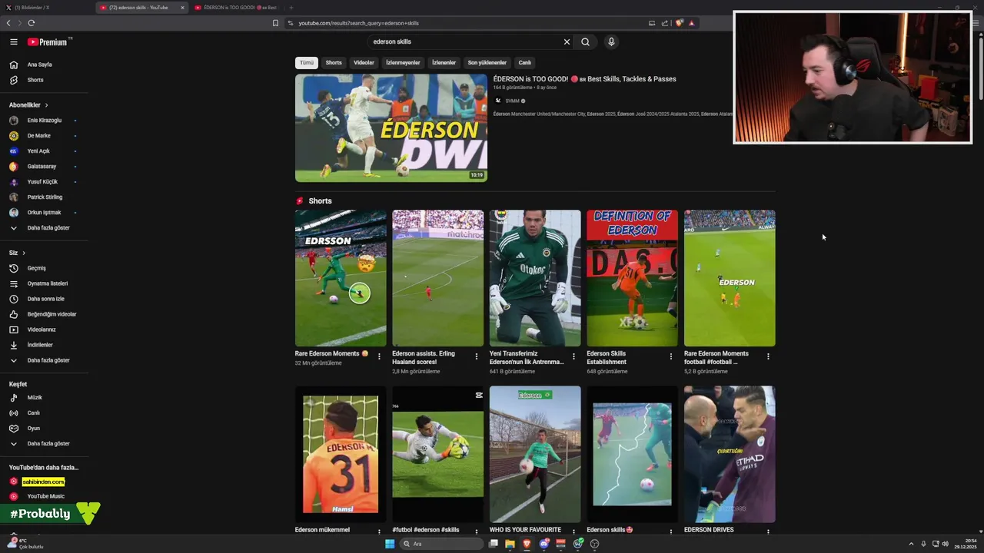Open more options for Yeni Transferimiz short
984x553 pixels.
pyautogui.click(x=573, y=356)
